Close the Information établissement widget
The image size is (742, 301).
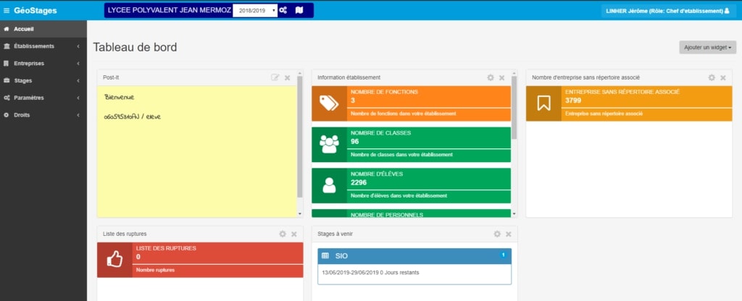point(502,77)
